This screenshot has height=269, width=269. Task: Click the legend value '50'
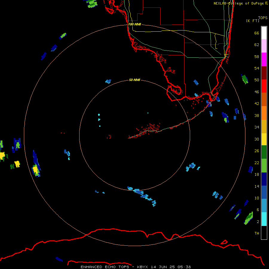pos(257,80)
